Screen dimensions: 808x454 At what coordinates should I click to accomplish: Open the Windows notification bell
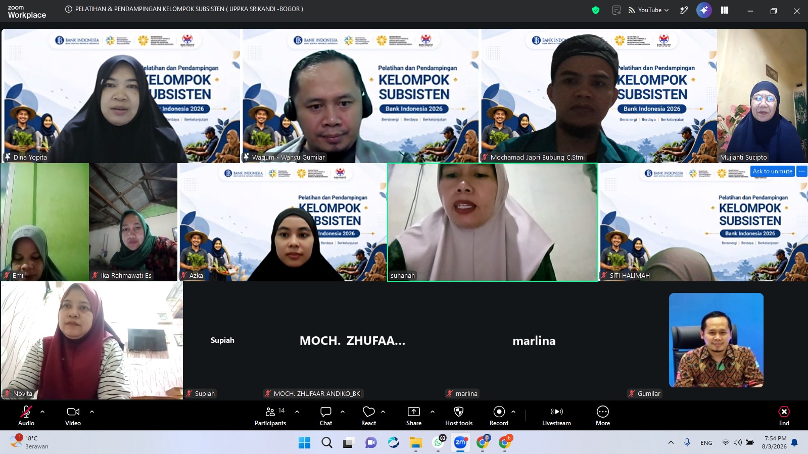click(x=794, y=442)
